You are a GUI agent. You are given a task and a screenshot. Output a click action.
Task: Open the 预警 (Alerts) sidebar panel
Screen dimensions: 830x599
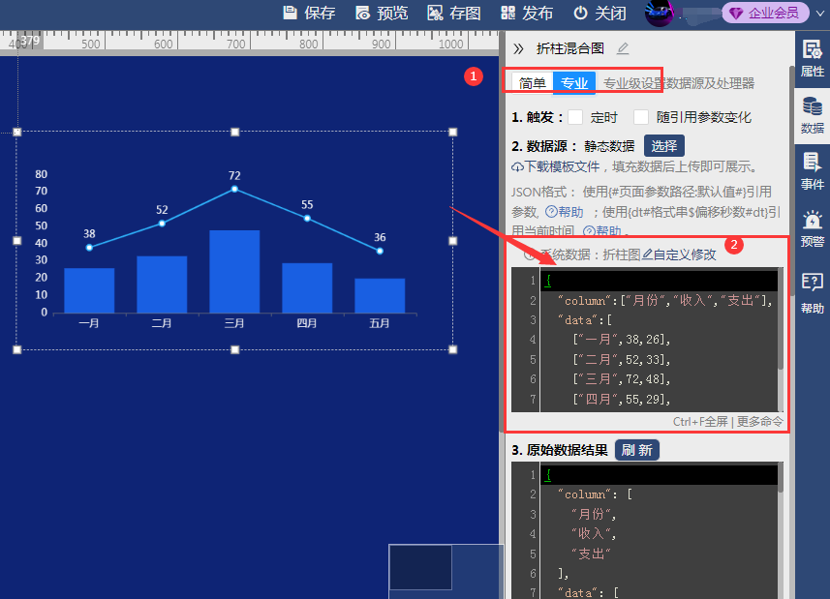[x=812, y=228]
